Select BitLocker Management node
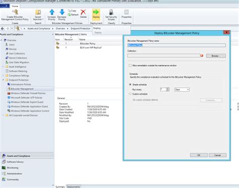 click(x=22, y=89)
